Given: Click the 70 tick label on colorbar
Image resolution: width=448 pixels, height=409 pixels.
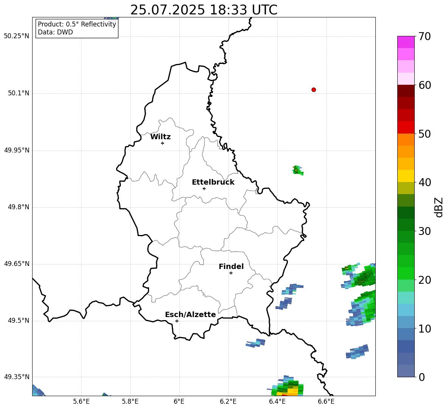Looking at the screenshot, I should (x=425, y=36).
